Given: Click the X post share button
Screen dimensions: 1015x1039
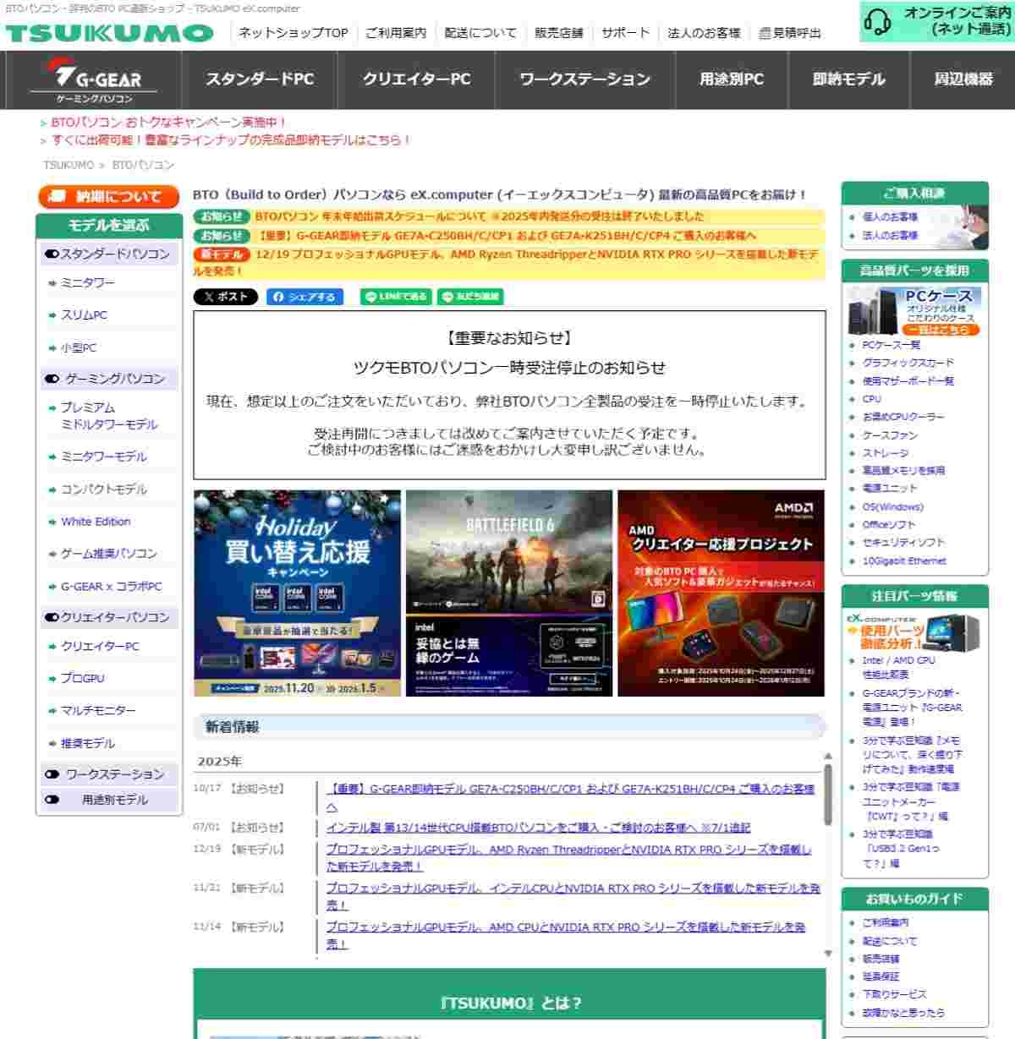Looking at the screenshot, I should pyautogui.click(x=225, y=297).
